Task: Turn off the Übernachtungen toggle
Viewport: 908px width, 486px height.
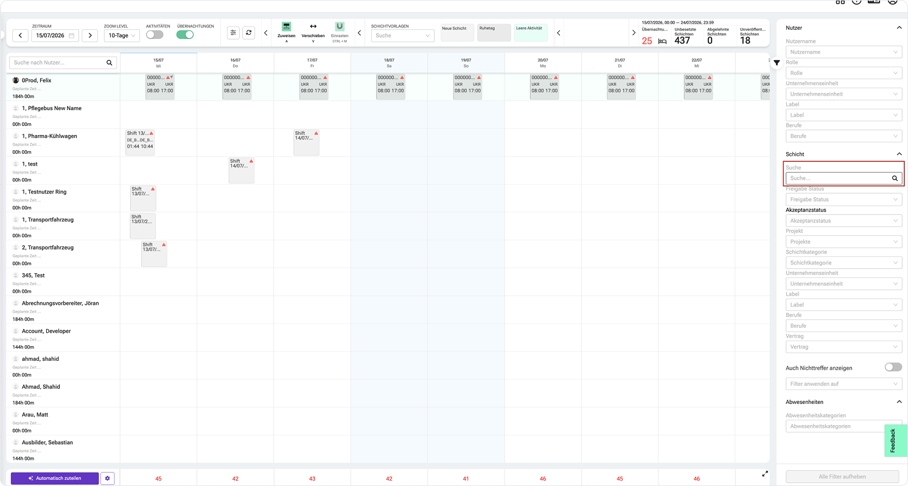Action: pyautogui.click(x=185, y=35)
